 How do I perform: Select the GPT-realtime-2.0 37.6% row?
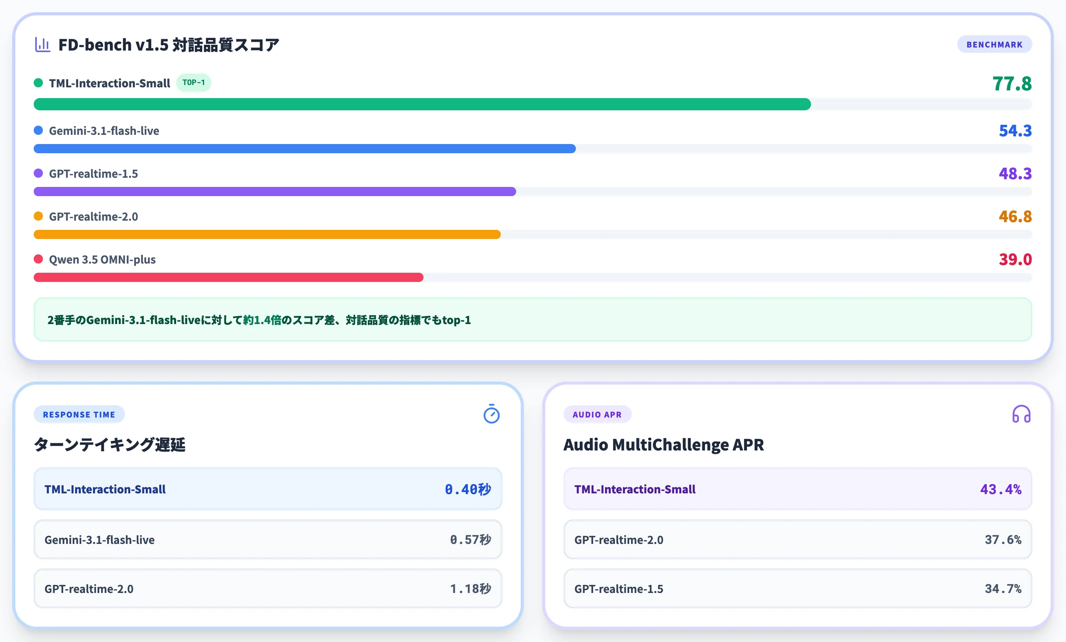click(x=798, y=539)
